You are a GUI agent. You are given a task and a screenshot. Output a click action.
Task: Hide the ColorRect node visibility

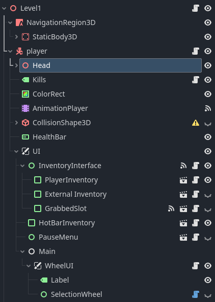[208, 94]
